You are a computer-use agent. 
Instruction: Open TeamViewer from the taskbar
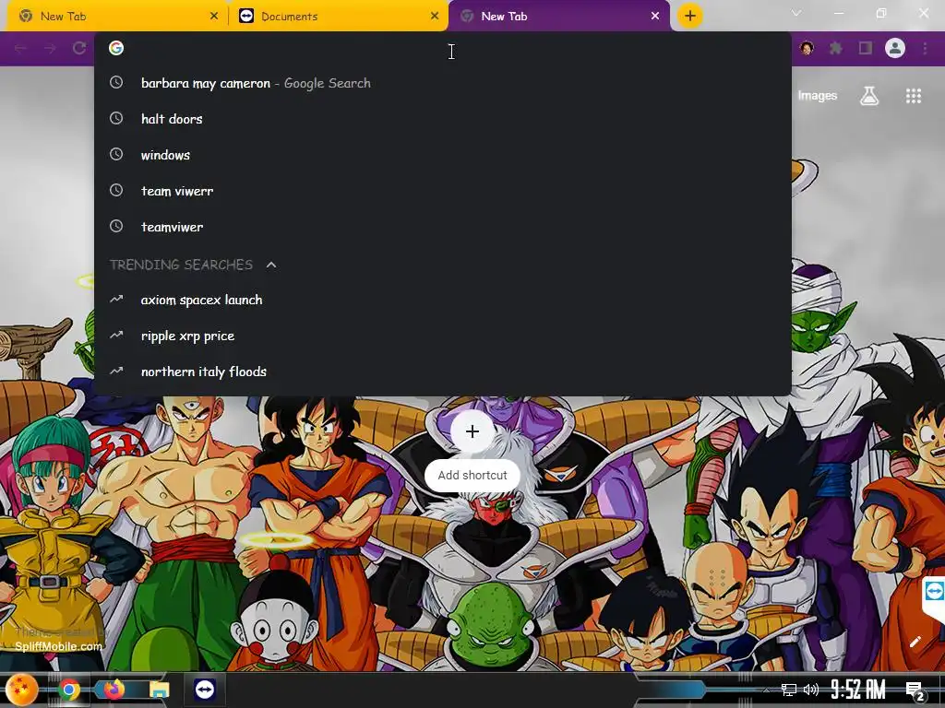click(205, 690)
